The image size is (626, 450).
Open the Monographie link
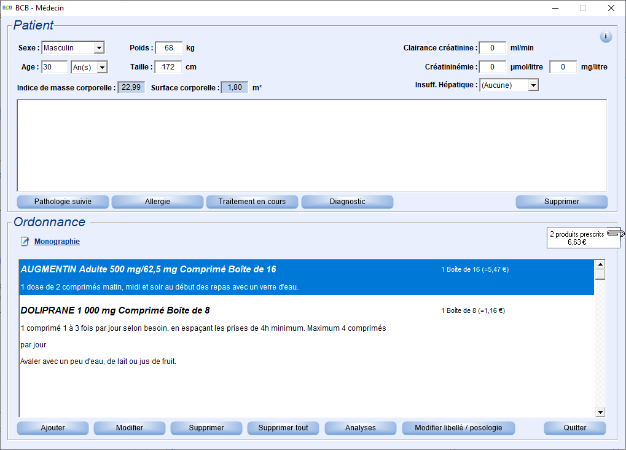point(57,242)
